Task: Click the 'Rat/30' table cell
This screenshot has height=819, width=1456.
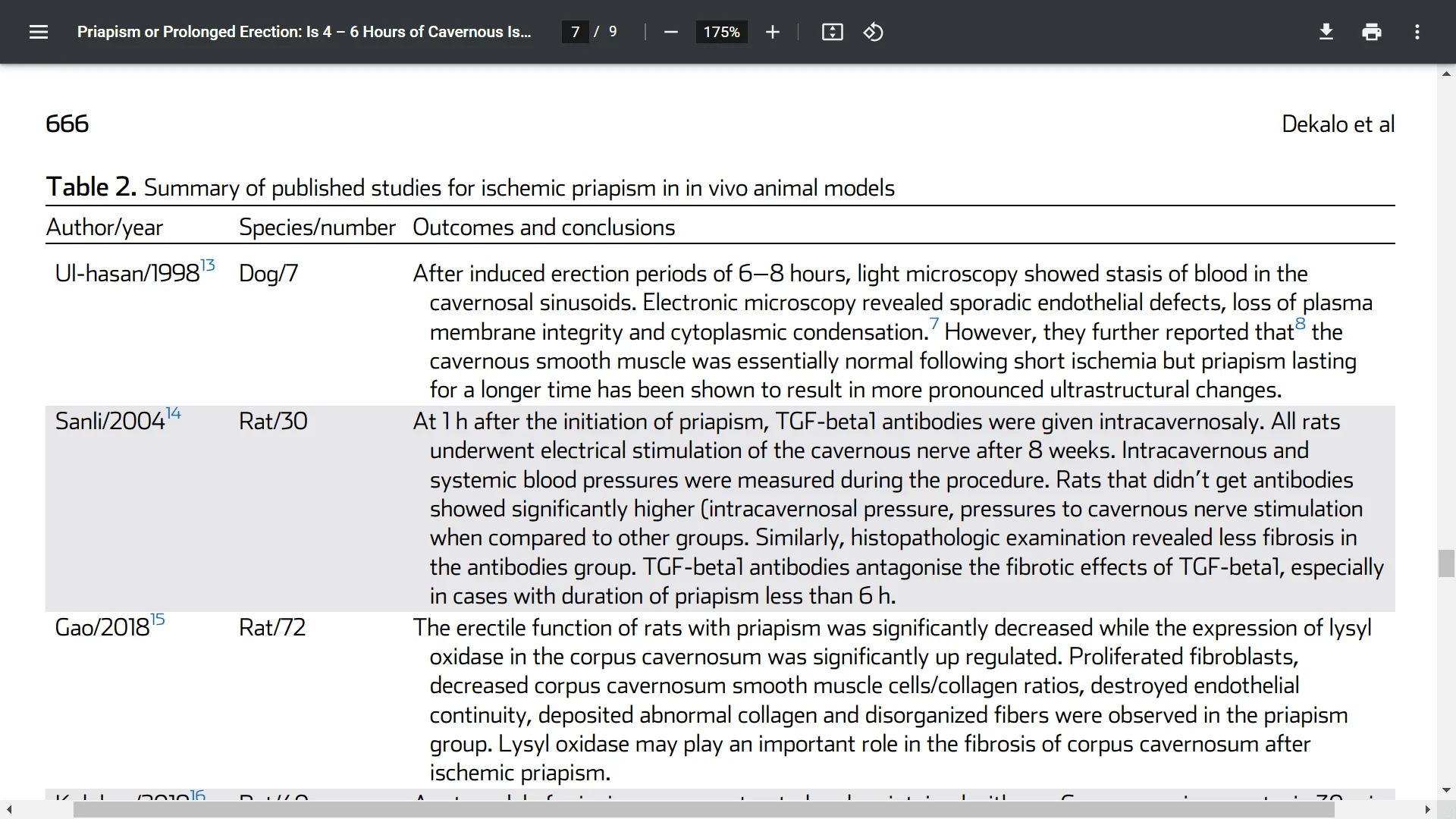Action: [273, 421]
